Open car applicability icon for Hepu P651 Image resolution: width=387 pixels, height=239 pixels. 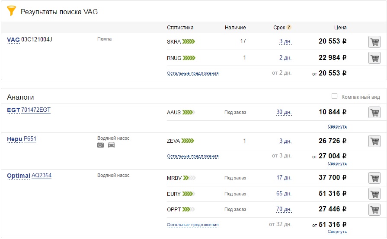tap(111, 145)
